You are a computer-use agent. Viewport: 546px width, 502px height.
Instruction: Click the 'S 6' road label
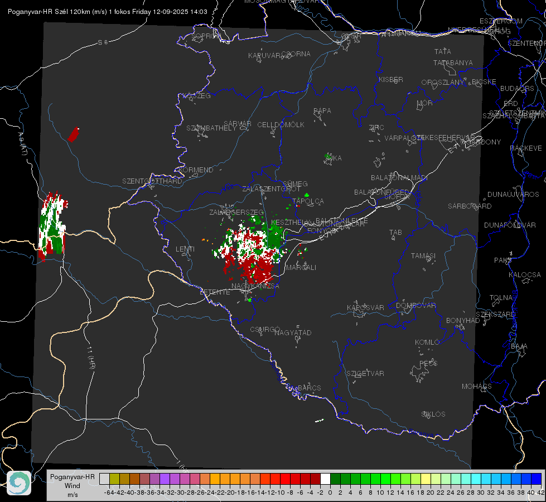click(103, 42)
